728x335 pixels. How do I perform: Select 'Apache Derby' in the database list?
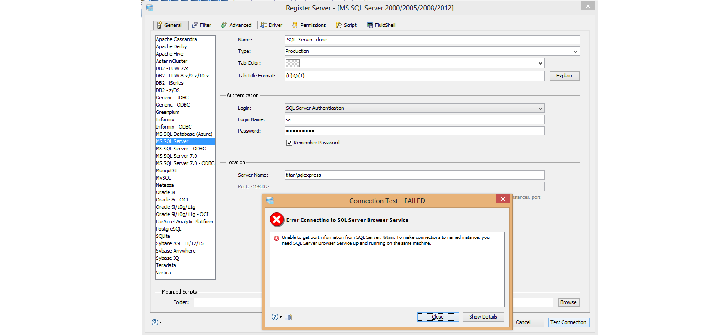(185, 46)
